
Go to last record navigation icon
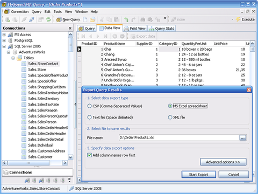click(105, 36)
